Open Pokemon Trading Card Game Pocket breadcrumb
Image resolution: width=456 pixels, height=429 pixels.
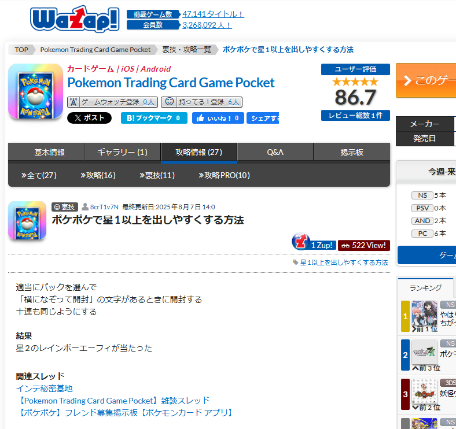tap(95, 50)
